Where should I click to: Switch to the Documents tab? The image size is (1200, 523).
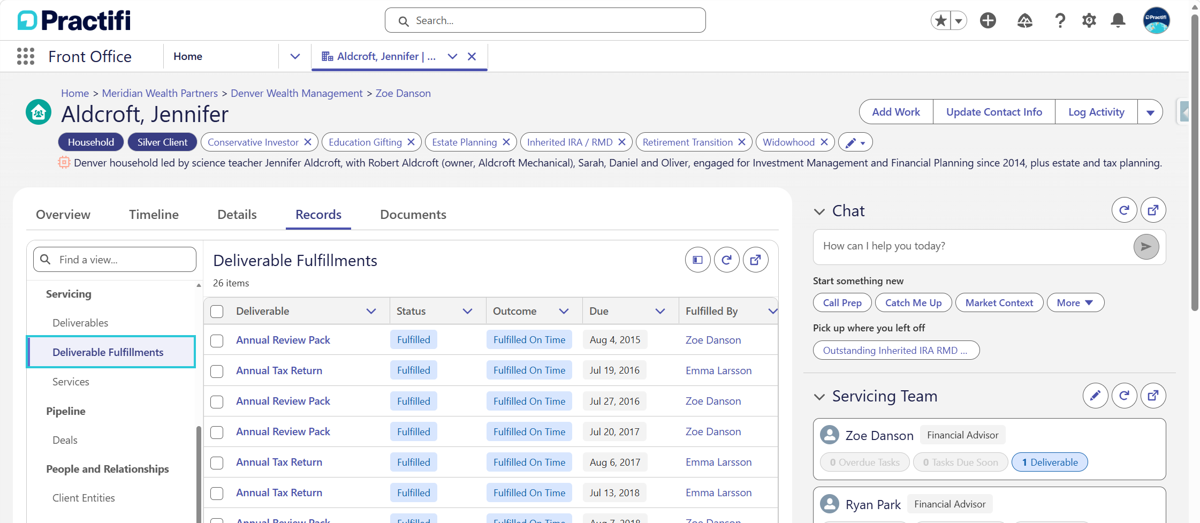[413, 215]
